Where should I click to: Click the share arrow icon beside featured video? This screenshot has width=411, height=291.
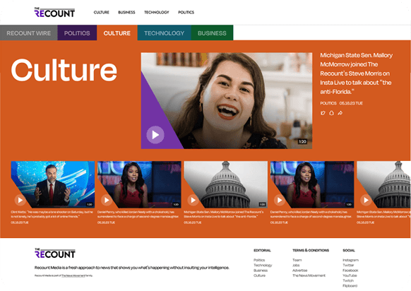click(340, 113)
